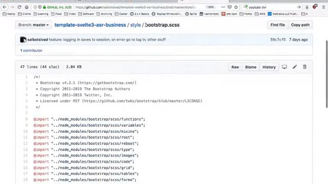Open the Branch: master dropdown
328x184 pixels.
click(x=33, y=25)
